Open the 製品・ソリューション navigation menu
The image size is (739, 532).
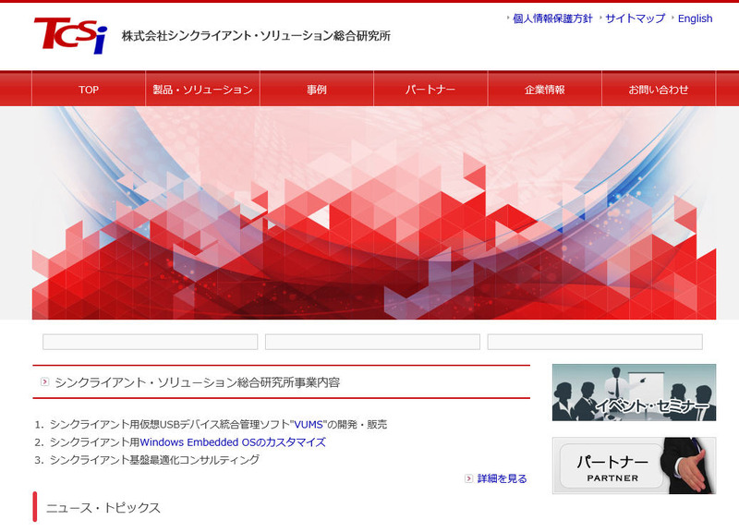click(x=201, y=89)
